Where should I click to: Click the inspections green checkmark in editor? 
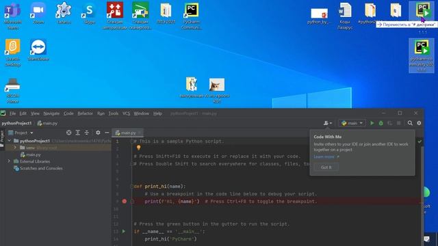pyautogui.click(x=420, y=141)
